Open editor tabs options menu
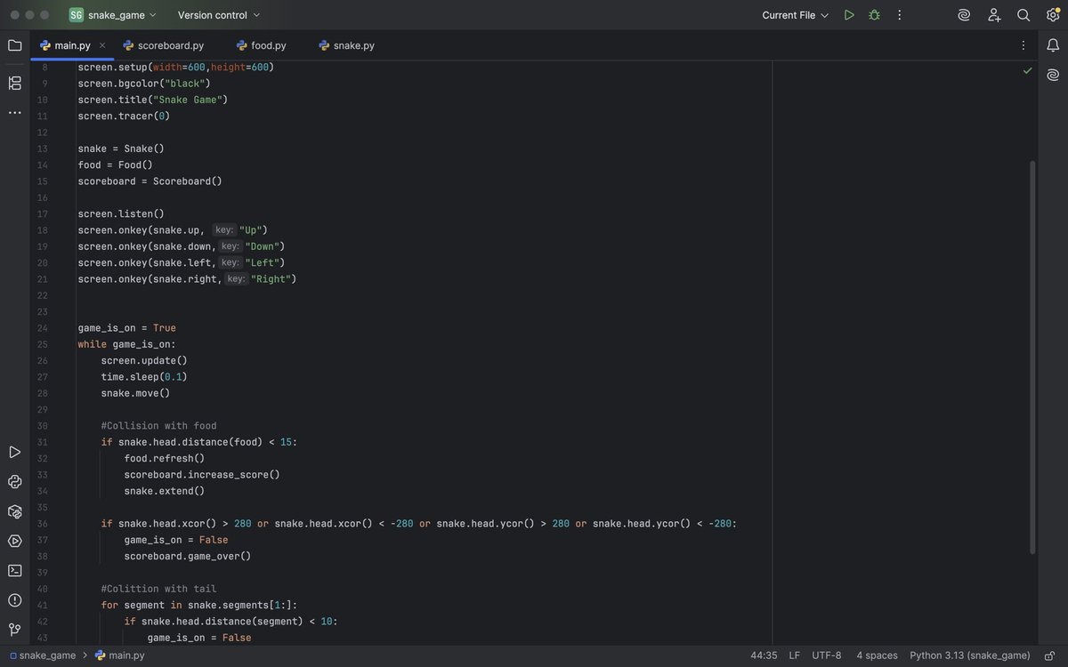 [x=1023, y=45]
